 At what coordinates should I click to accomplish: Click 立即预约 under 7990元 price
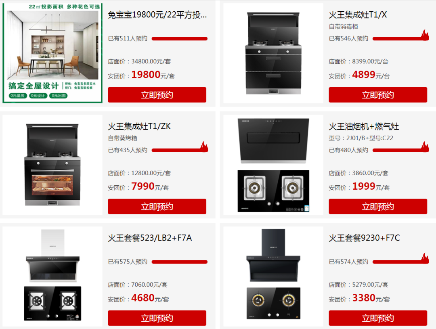click(157, 206)
